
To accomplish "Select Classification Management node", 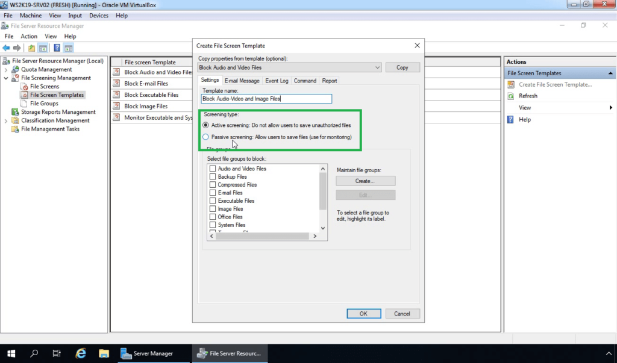I will pyautogui.click(x=55, y=120).
